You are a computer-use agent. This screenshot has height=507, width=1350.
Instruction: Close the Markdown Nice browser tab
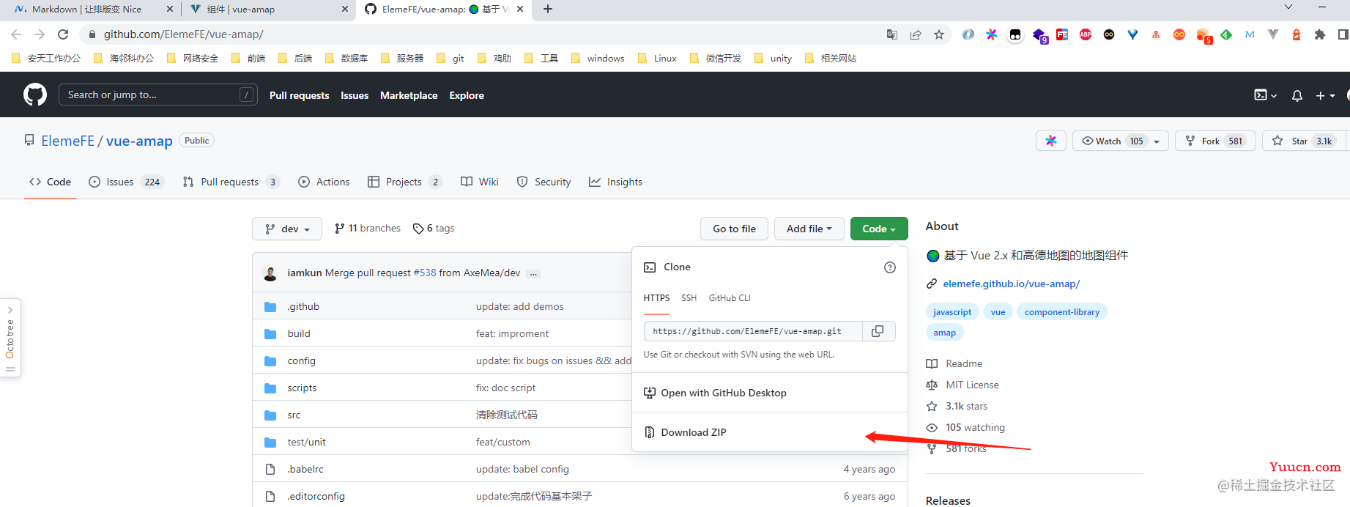[170, 10]
